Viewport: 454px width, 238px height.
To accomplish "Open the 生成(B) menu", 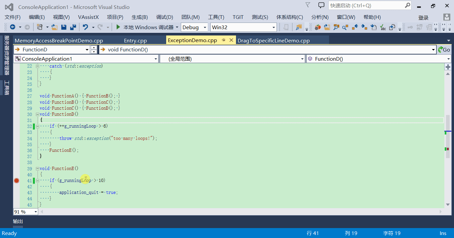I will [140, 17].
